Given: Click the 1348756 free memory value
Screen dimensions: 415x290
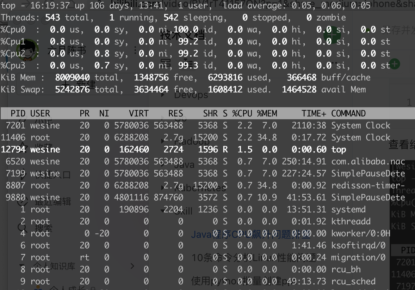Looking at the screenshot, I should coord(151,77).
